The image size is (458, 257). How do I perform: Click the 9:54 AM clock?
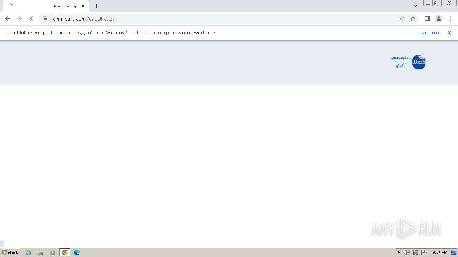tap(440, 252)
